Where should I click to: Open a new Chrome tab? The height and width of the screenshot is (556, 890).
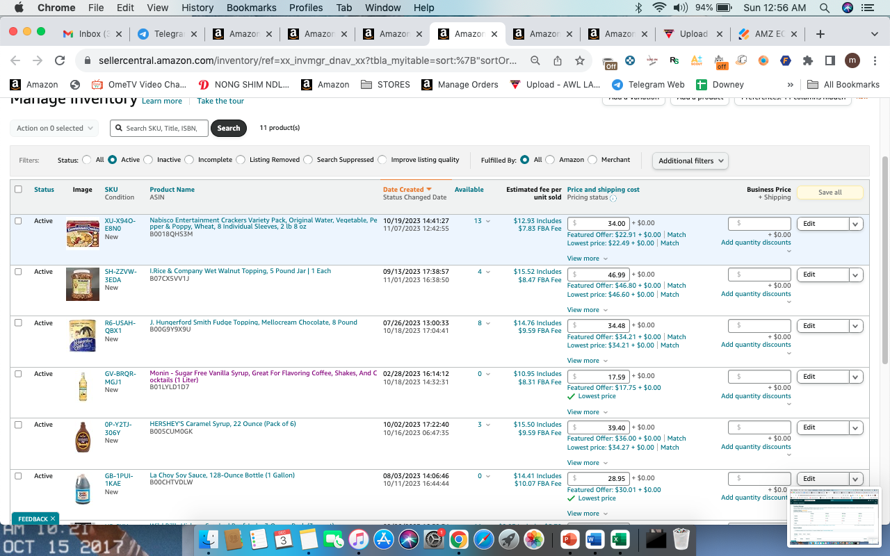pos(820,33)
